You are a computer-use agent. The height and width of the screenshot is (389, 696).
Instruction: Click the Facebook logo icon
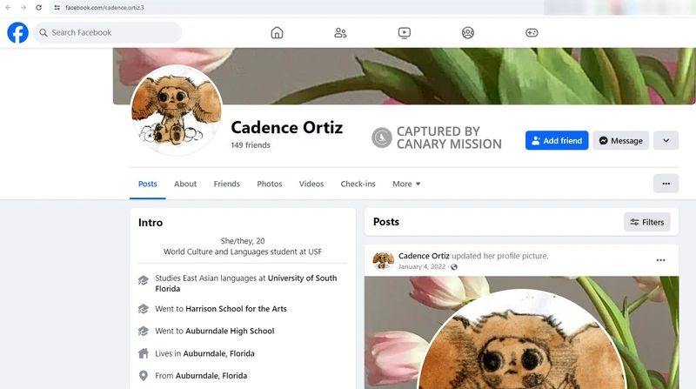17,33
